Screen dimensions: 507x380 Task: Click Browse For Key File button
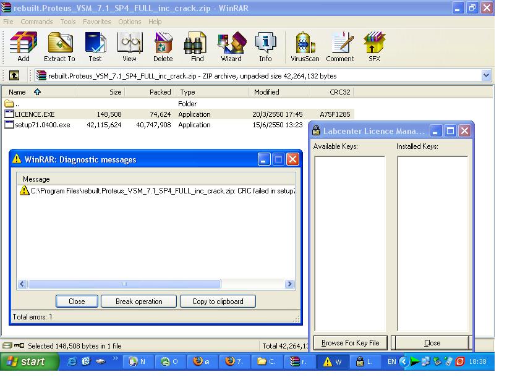350,343
